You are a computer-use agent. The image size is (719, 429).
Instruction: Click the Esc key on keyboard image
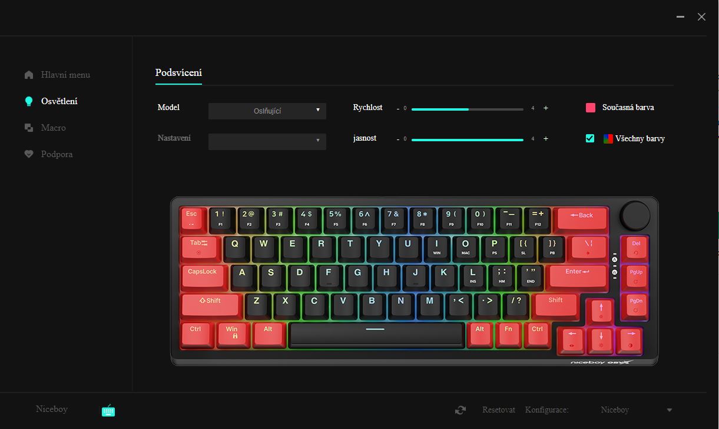pos(191,218)
